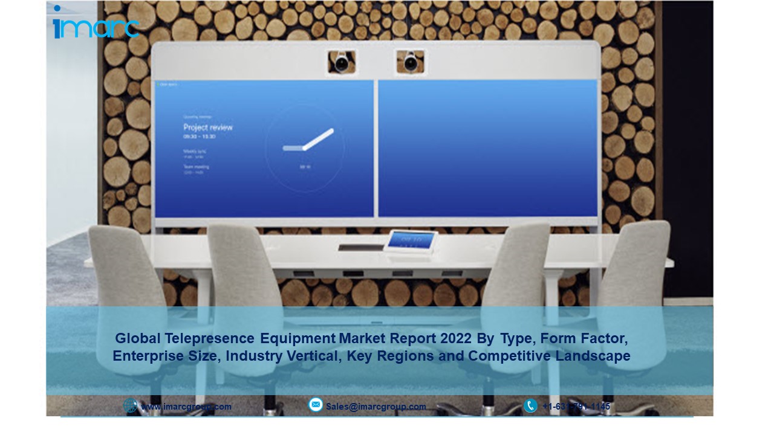Click the globe icon beside the website address
The height and width of the screenshot is (435, 774).
(x=130, y=405)
